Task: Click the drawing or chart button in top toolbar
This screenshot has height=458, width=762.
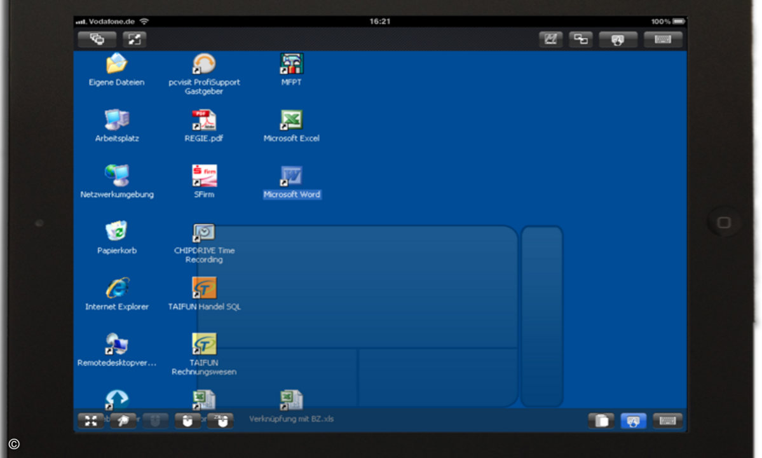Action: pyautogui.click(x=550, y=39)
